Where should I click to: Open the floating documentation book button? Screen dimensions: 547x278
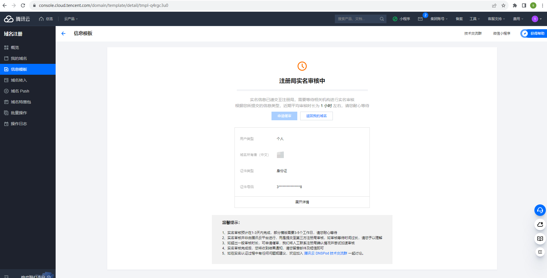pyautogui.click(x=540, y=238)
